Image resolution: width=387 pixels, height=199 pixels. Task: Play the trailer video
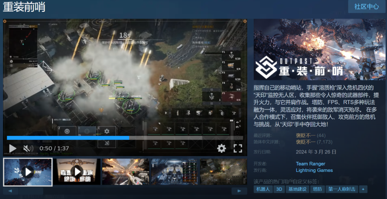click(x=13, y=148)
